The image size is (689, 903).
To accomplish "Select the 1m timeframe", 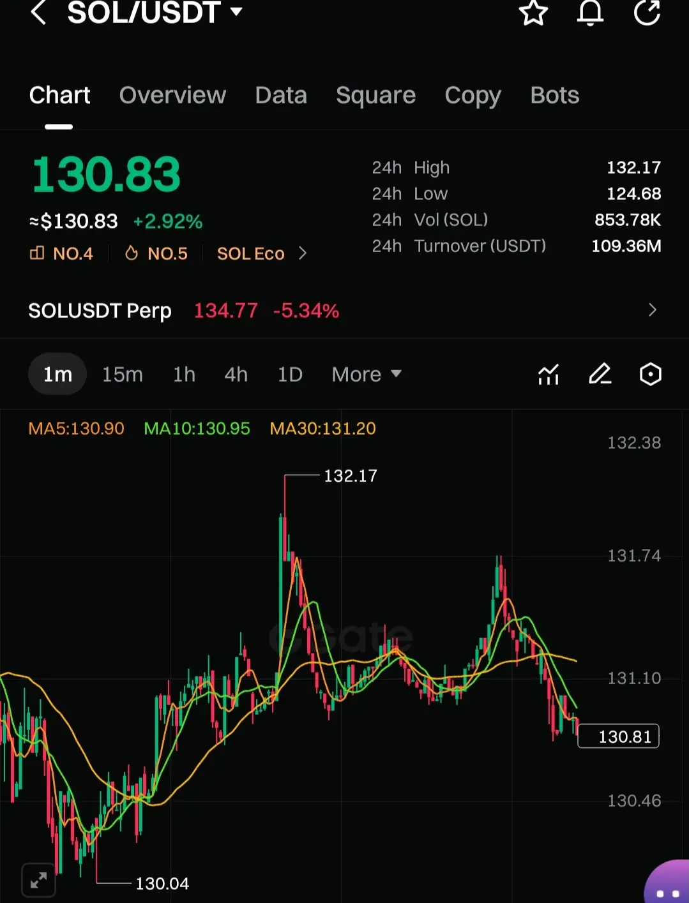I will pyautogui.click(x=57, y=374).
